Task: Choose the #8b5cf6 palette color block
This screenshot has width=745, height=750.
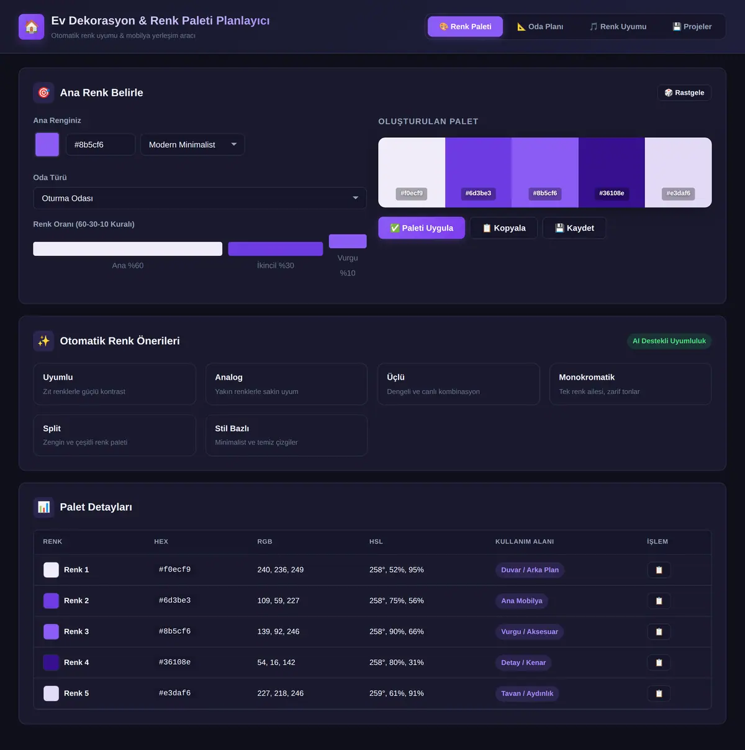Action: (545, 173)
